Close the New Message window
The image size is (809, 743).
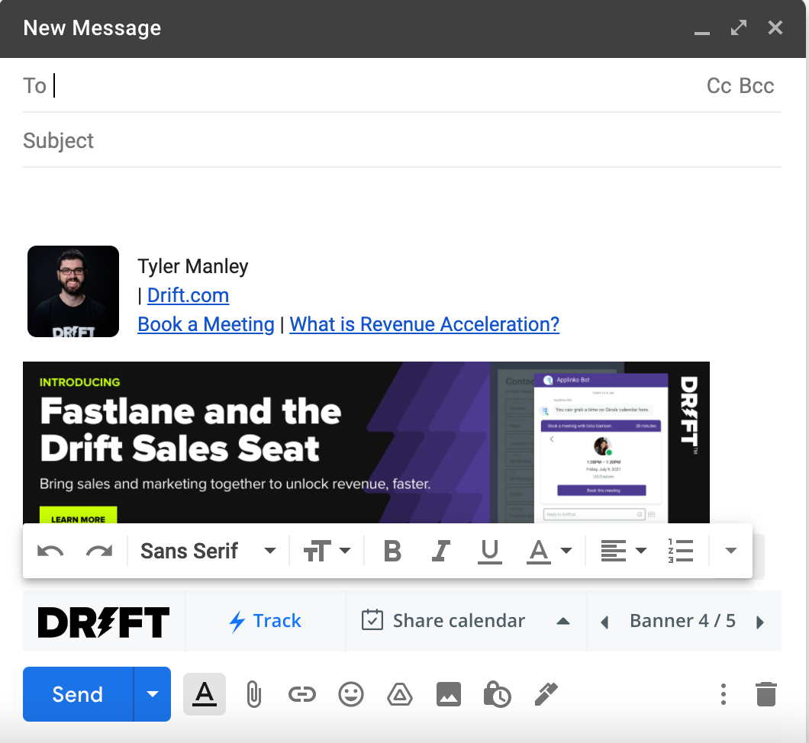[775, 27]
